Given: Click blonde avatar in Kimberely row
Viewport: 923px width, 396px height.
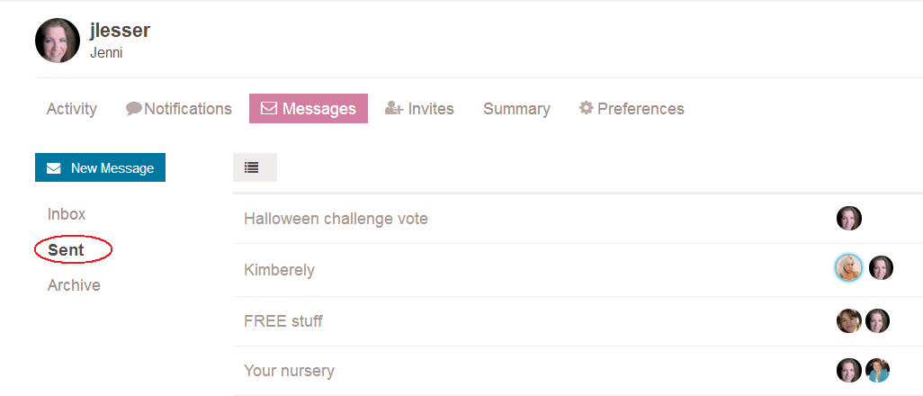Looking at the screenshot, I should click(x=849, y=267).
